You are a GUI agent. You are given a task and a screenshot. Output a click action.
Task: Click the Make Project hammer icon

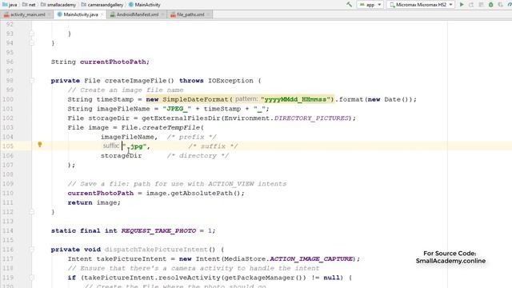coord(349,5)
